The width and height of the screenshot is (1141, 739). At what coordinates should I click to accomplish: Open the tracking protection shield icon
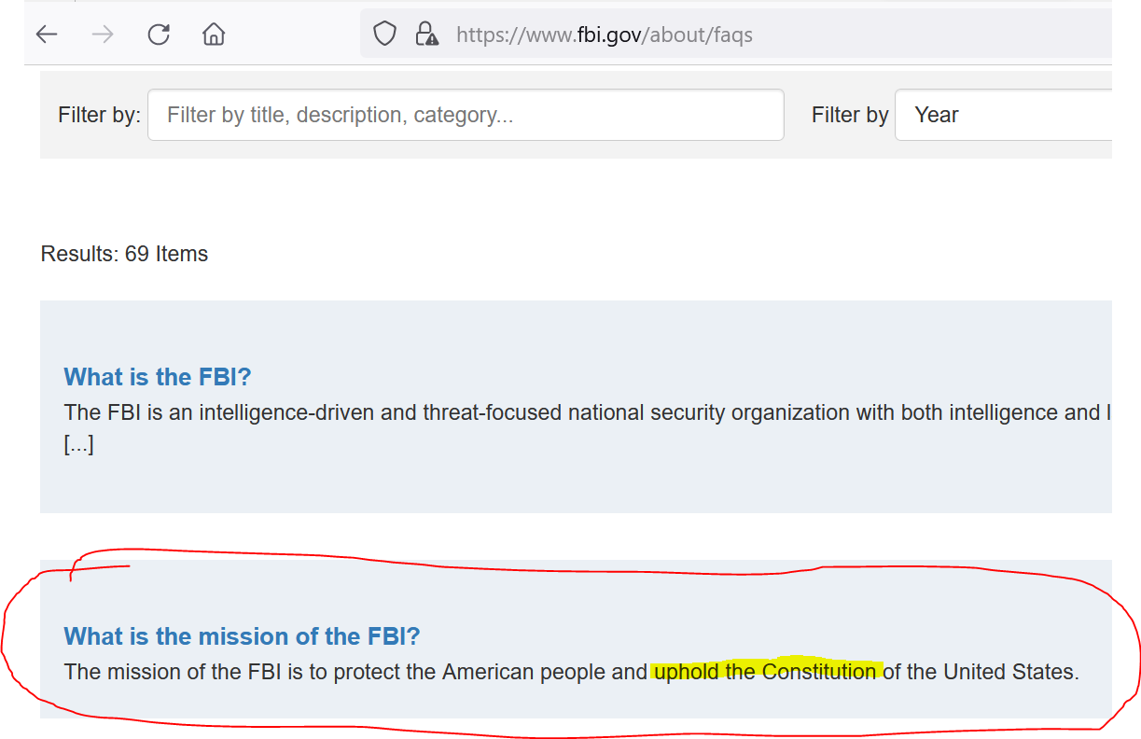(384, 35)
